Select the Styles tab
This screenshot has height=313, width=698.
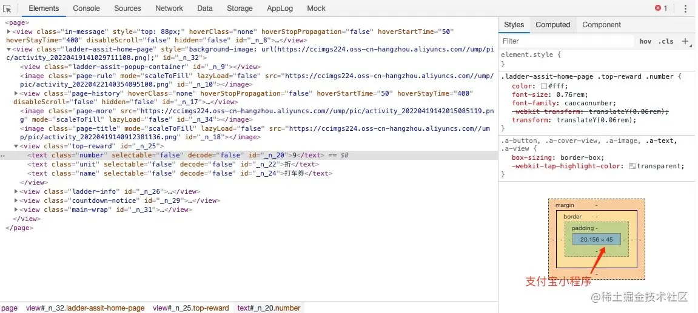[x=514, y=25]
